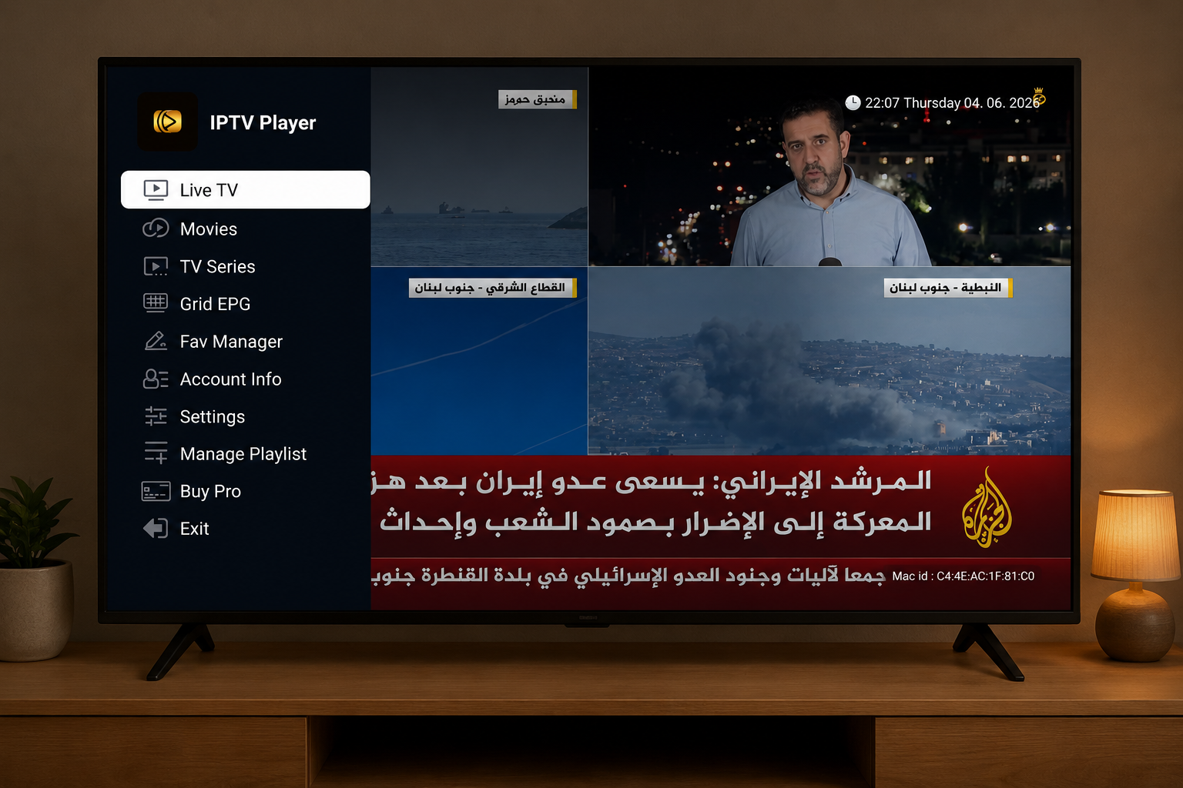Click the Al Jazeera channel logo
Viewport: 1183px width, 788px height.
pos(987,507)
